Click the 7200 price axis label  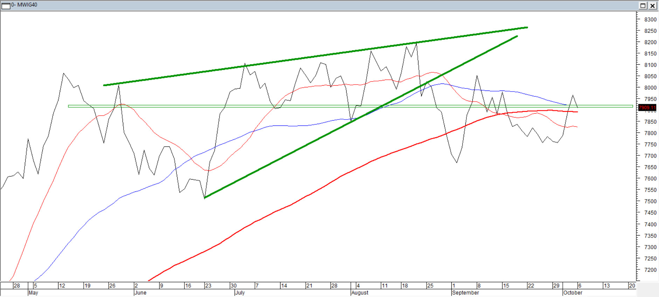click(650, 270)
